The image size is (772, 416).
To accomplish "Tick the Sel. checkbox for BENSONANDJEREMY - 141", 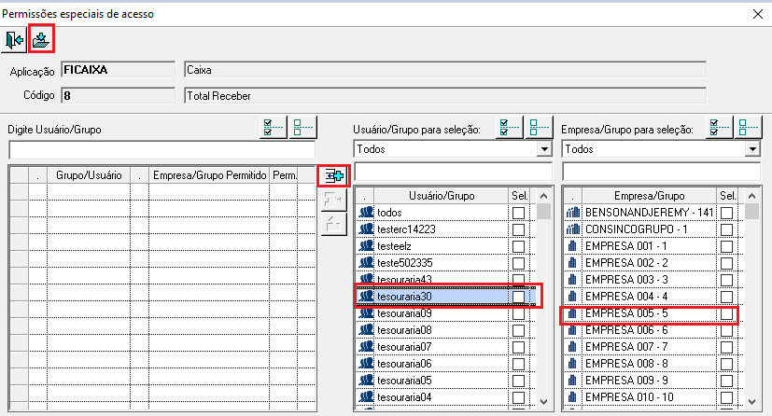I will 726,213.
